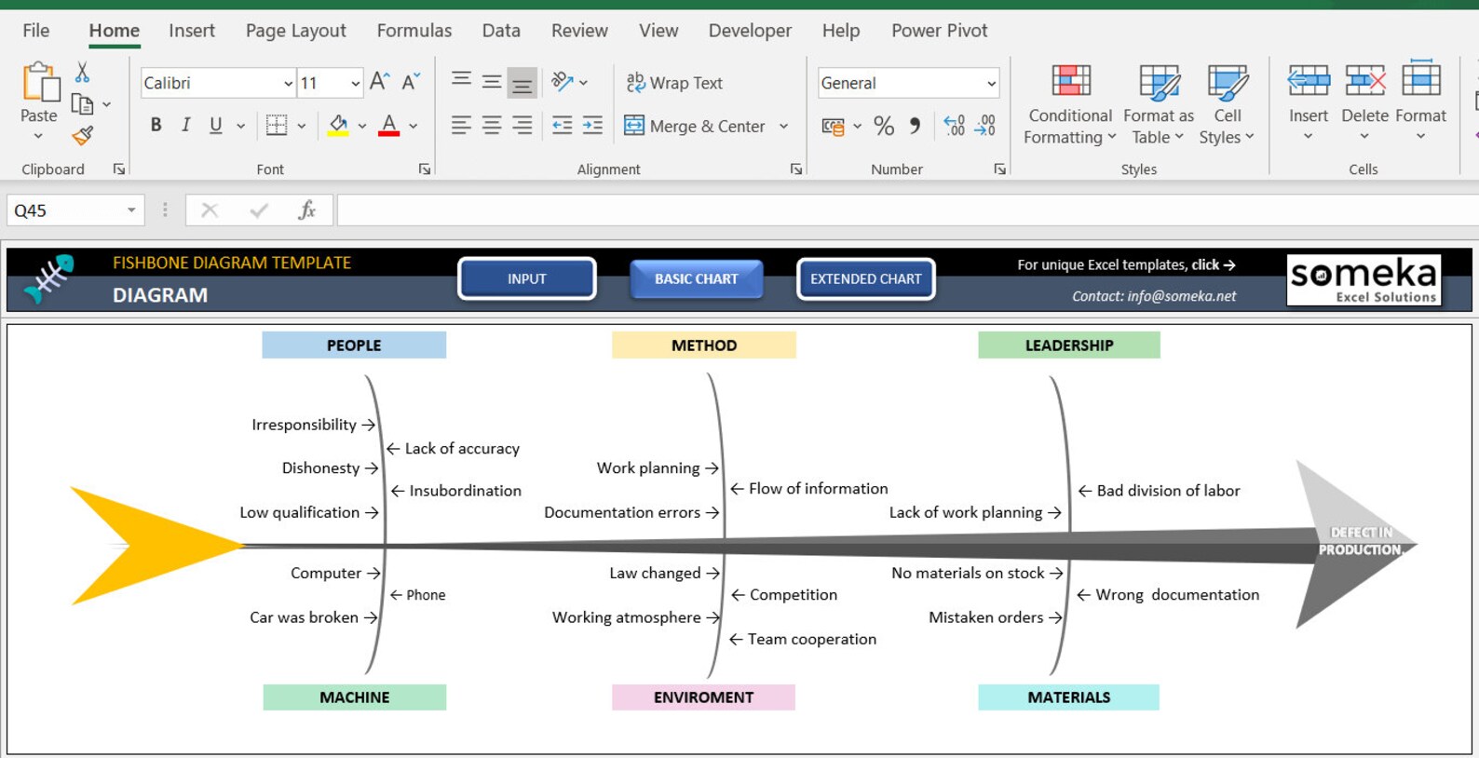Open Cell Styles gallery

(x=1228, y=104)
